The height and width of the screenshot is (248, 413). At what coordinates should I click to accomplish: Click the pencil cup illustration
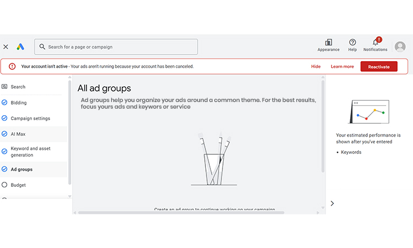tap(214, 159)
